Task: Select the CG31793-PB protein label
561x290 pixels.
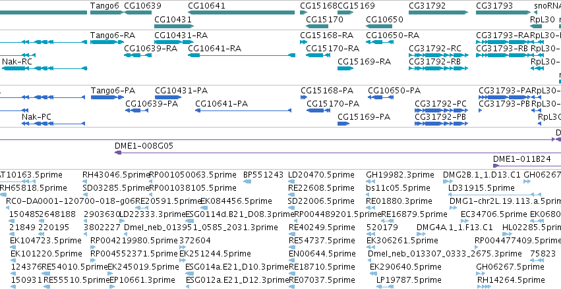Action: [x=504, y=104]
